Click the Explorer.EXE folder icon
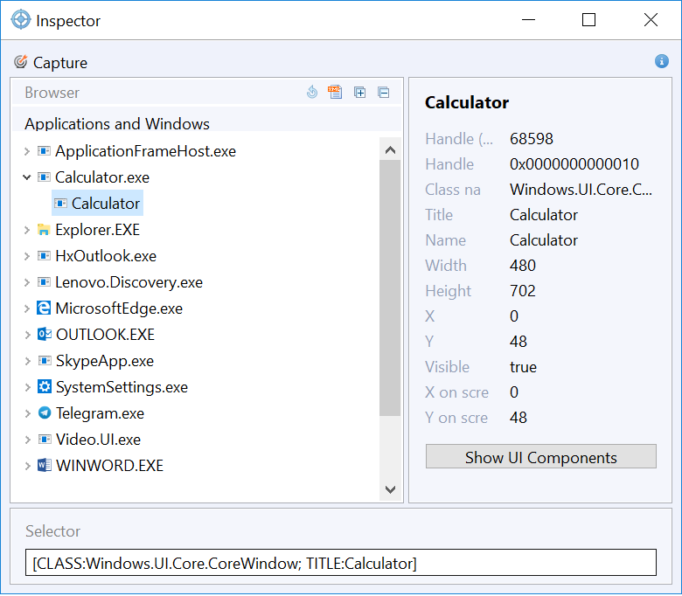 (x=44, y=230)
